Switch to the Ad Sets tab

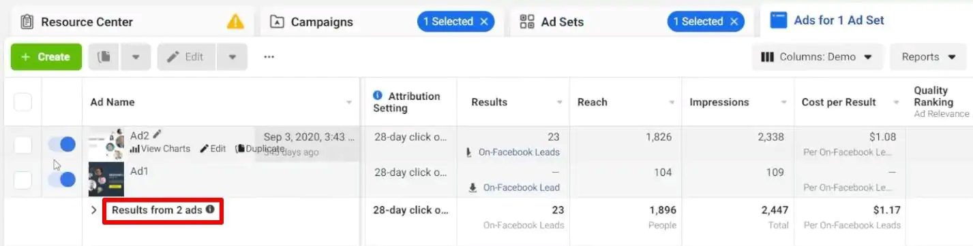(562, 22)
